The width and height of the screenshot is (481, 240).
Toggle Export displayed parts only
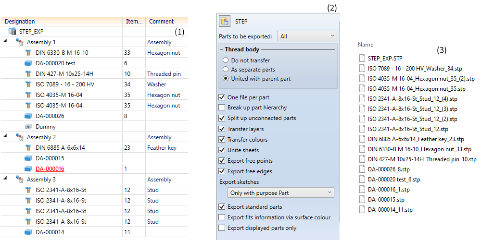[222, 228]
